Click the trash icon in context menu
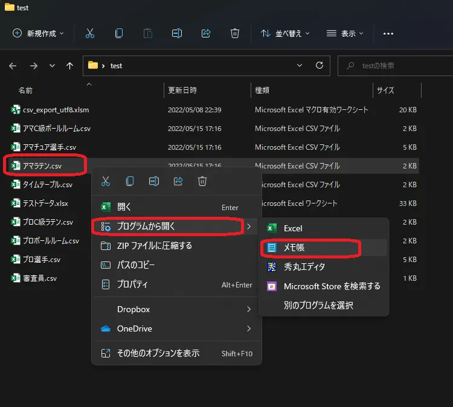 point(202,181)
